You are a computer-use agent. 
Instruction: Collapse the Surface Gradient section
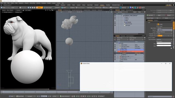click(x=147, y=38)
